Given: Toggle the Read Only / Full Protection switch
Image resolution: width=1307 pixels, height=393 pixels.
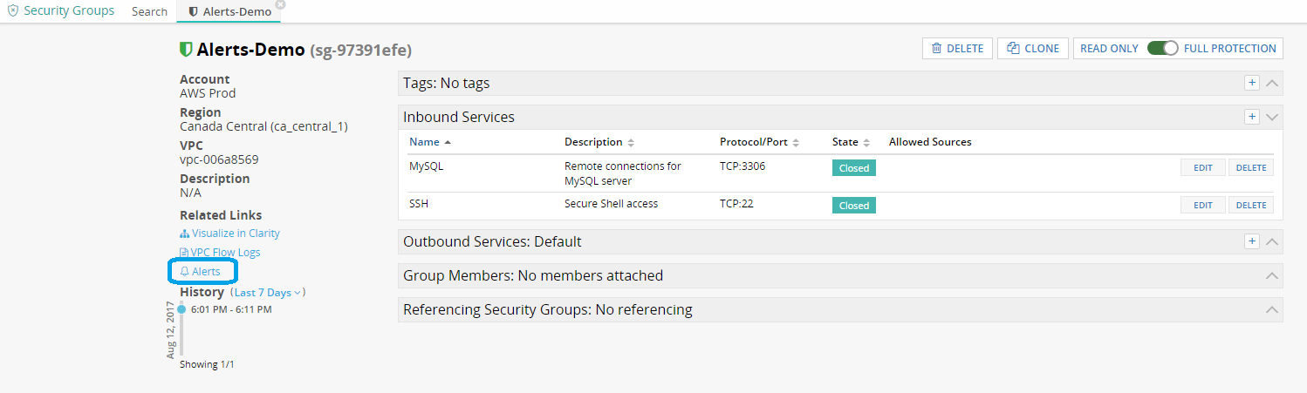Looking at the screenshot, I should (1163, 49).
